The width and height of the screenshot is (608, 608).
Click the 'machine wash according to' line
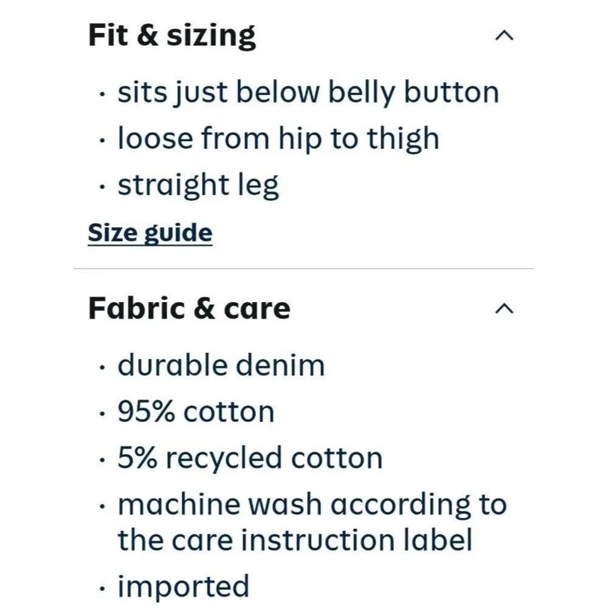pyautogui.click(x=312, y=505)
